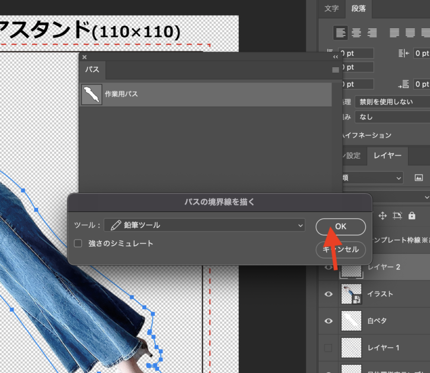430x373 pixels.
Task: Switch to the 段落 tab
Action: [359, 9]
